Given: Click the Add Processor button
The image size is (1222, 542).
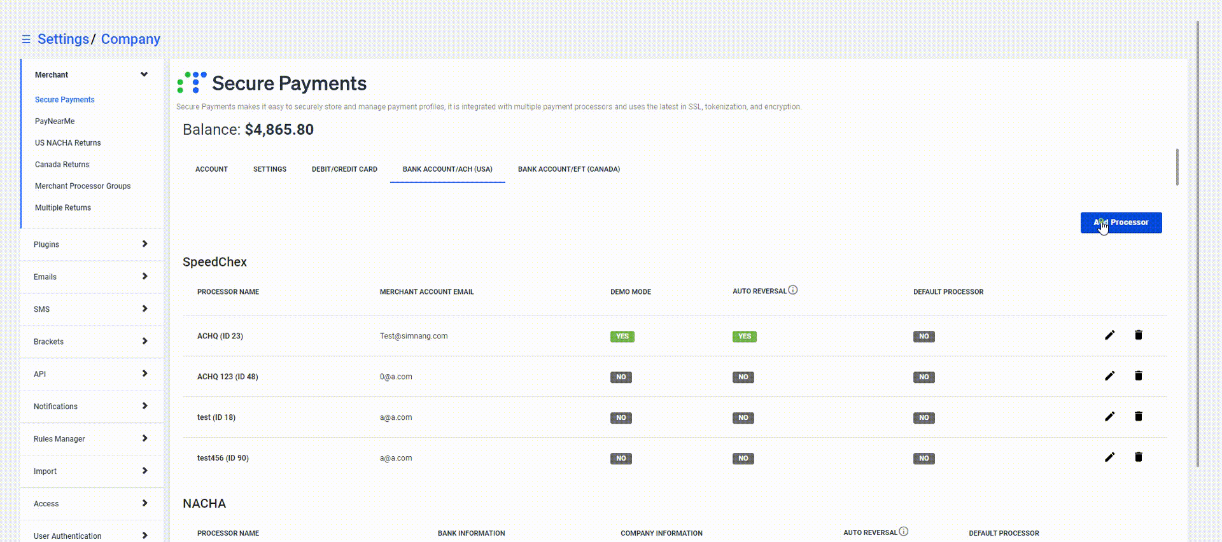Looking at the screenshot, I should click(1121, 223).
